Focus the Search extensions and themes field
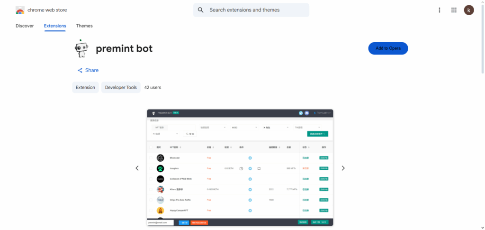This screenshot has height=230, width=485. coord(251,10)
